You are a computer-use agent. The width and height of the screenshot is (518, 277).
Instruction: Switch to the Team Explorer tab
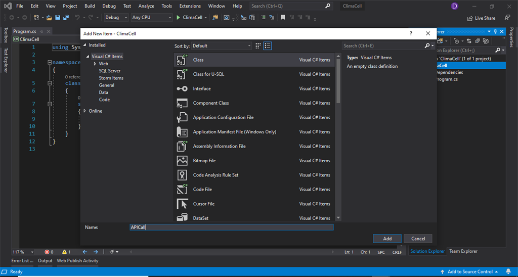tap(463, 251)
